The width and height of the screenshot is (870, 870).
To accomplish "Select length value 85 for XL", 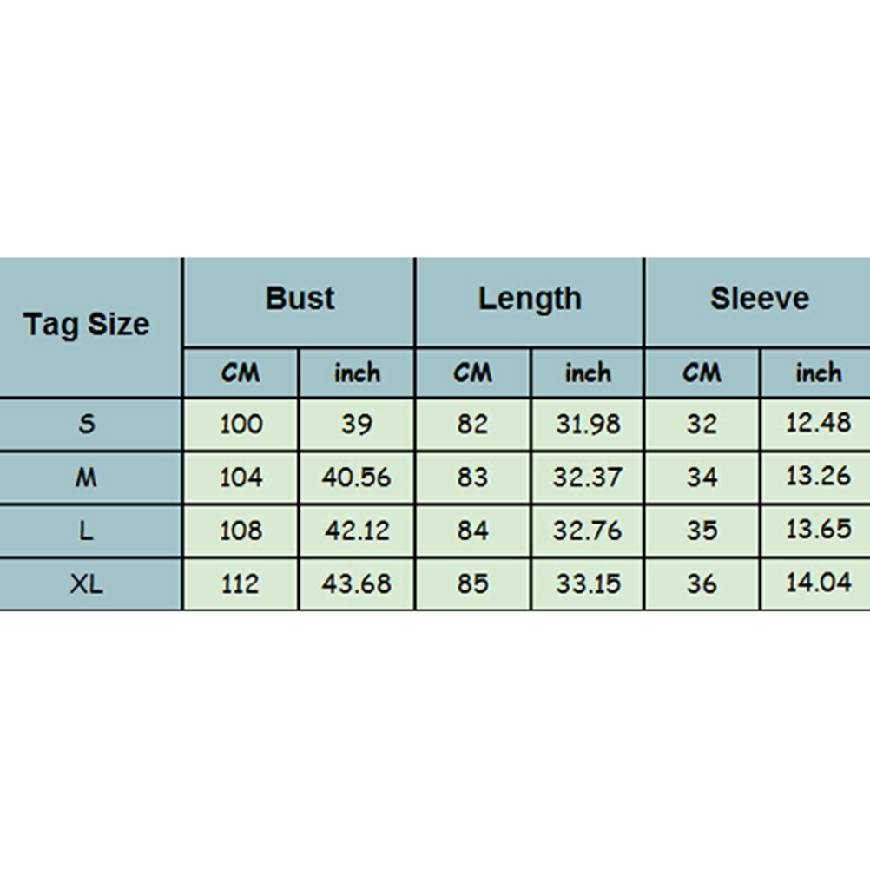I will [x=472, y=583].
